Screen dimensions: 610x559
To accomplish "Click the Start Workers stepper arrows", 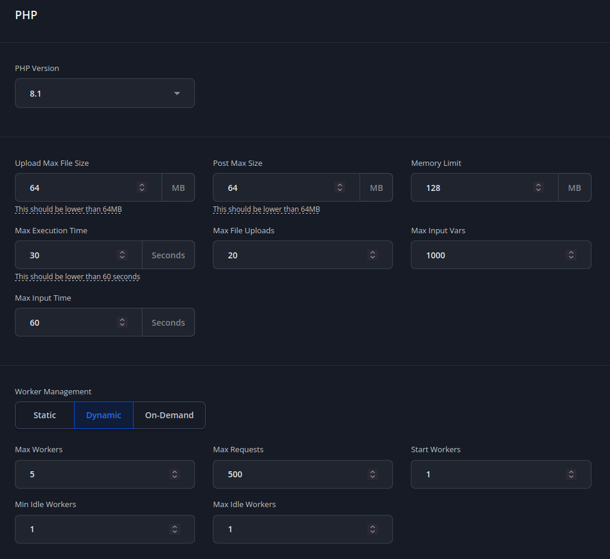I will coord(571,474).
